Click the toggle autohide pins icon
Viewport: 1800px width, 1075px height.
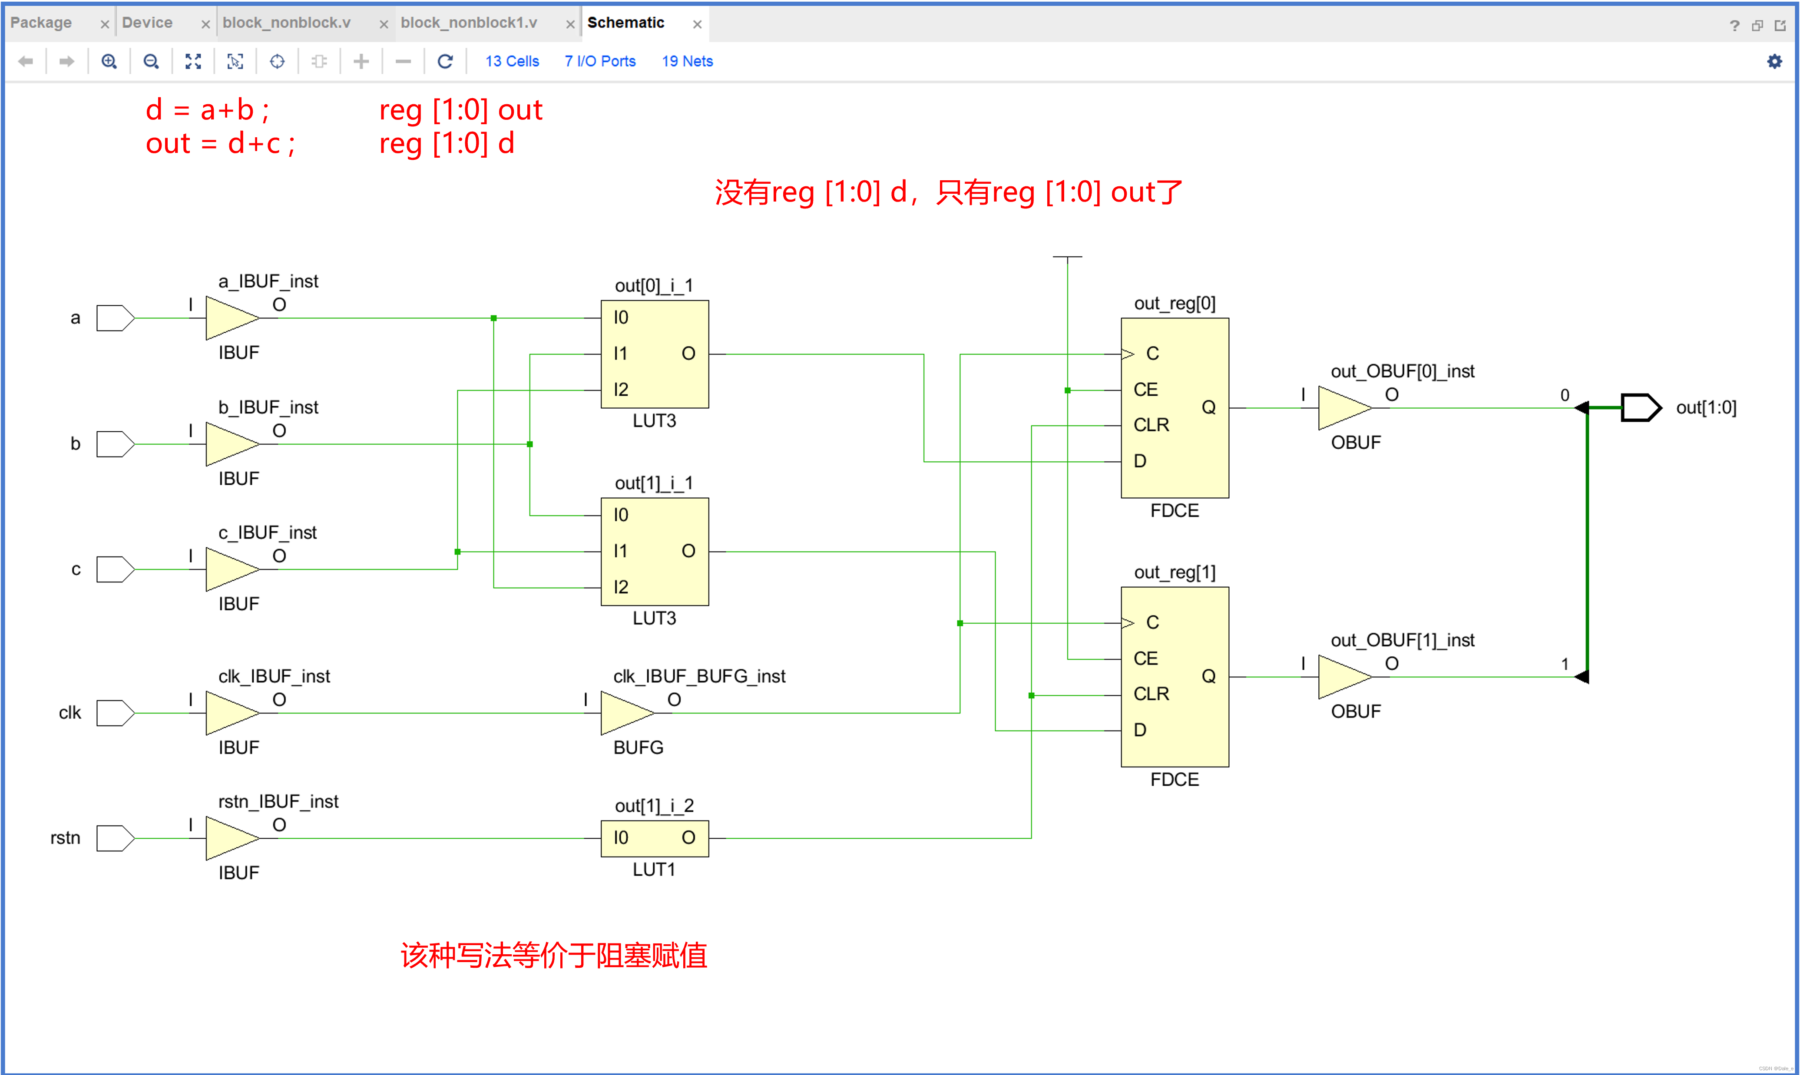[x=319, y=62]
